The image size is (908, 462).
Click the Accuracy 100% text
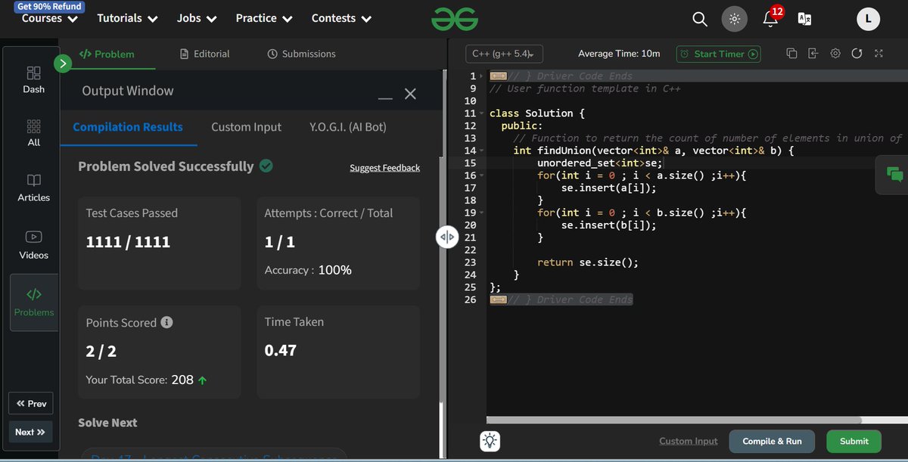(308, 270)
